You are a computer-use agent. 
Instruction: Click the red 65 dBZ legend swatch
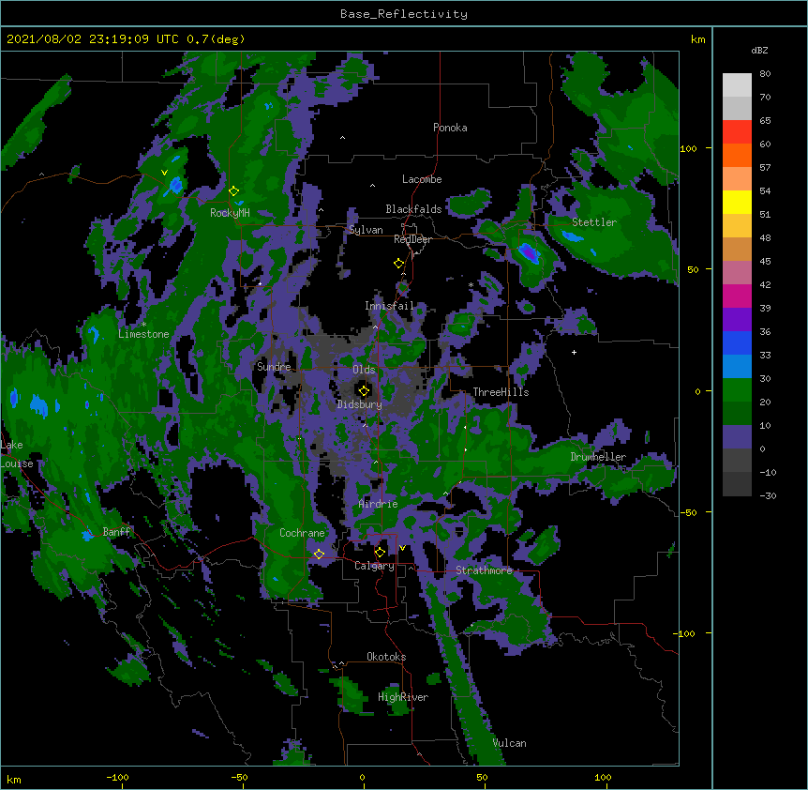point(737,131)
